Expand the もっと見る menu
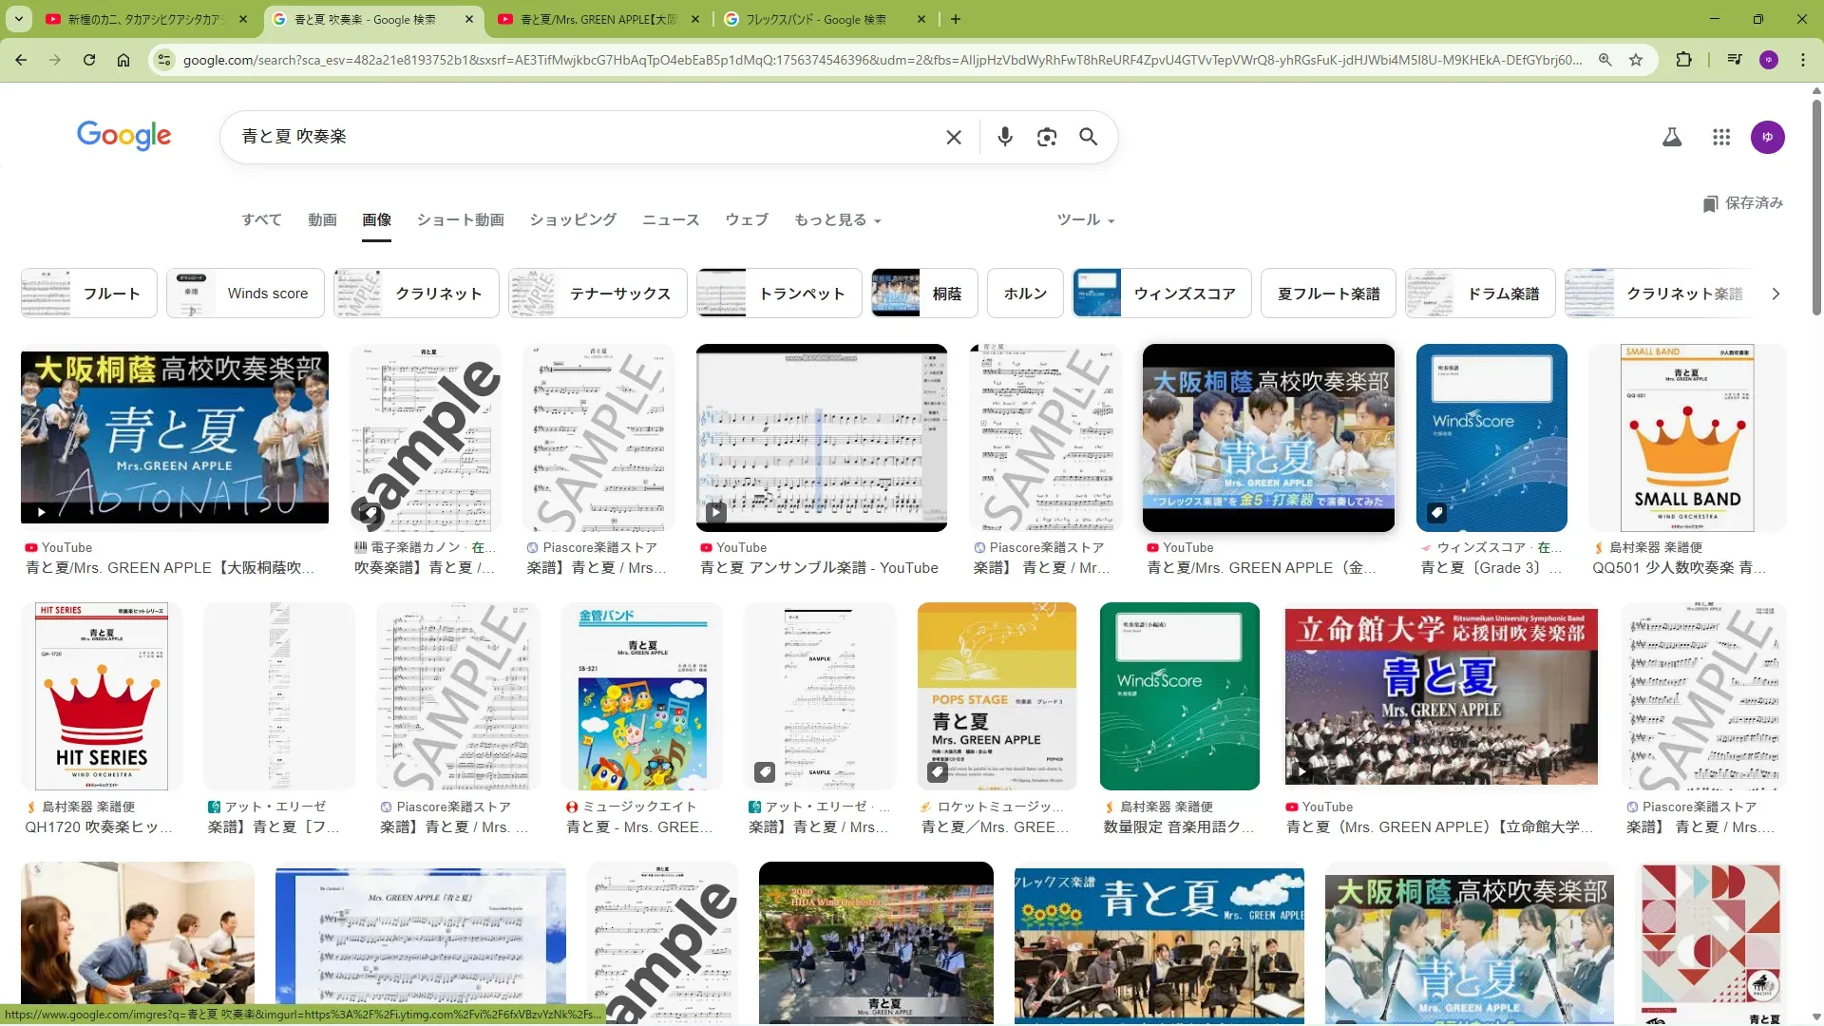The height and width of the screenshot is (1026, 1824). click(837, 219)
